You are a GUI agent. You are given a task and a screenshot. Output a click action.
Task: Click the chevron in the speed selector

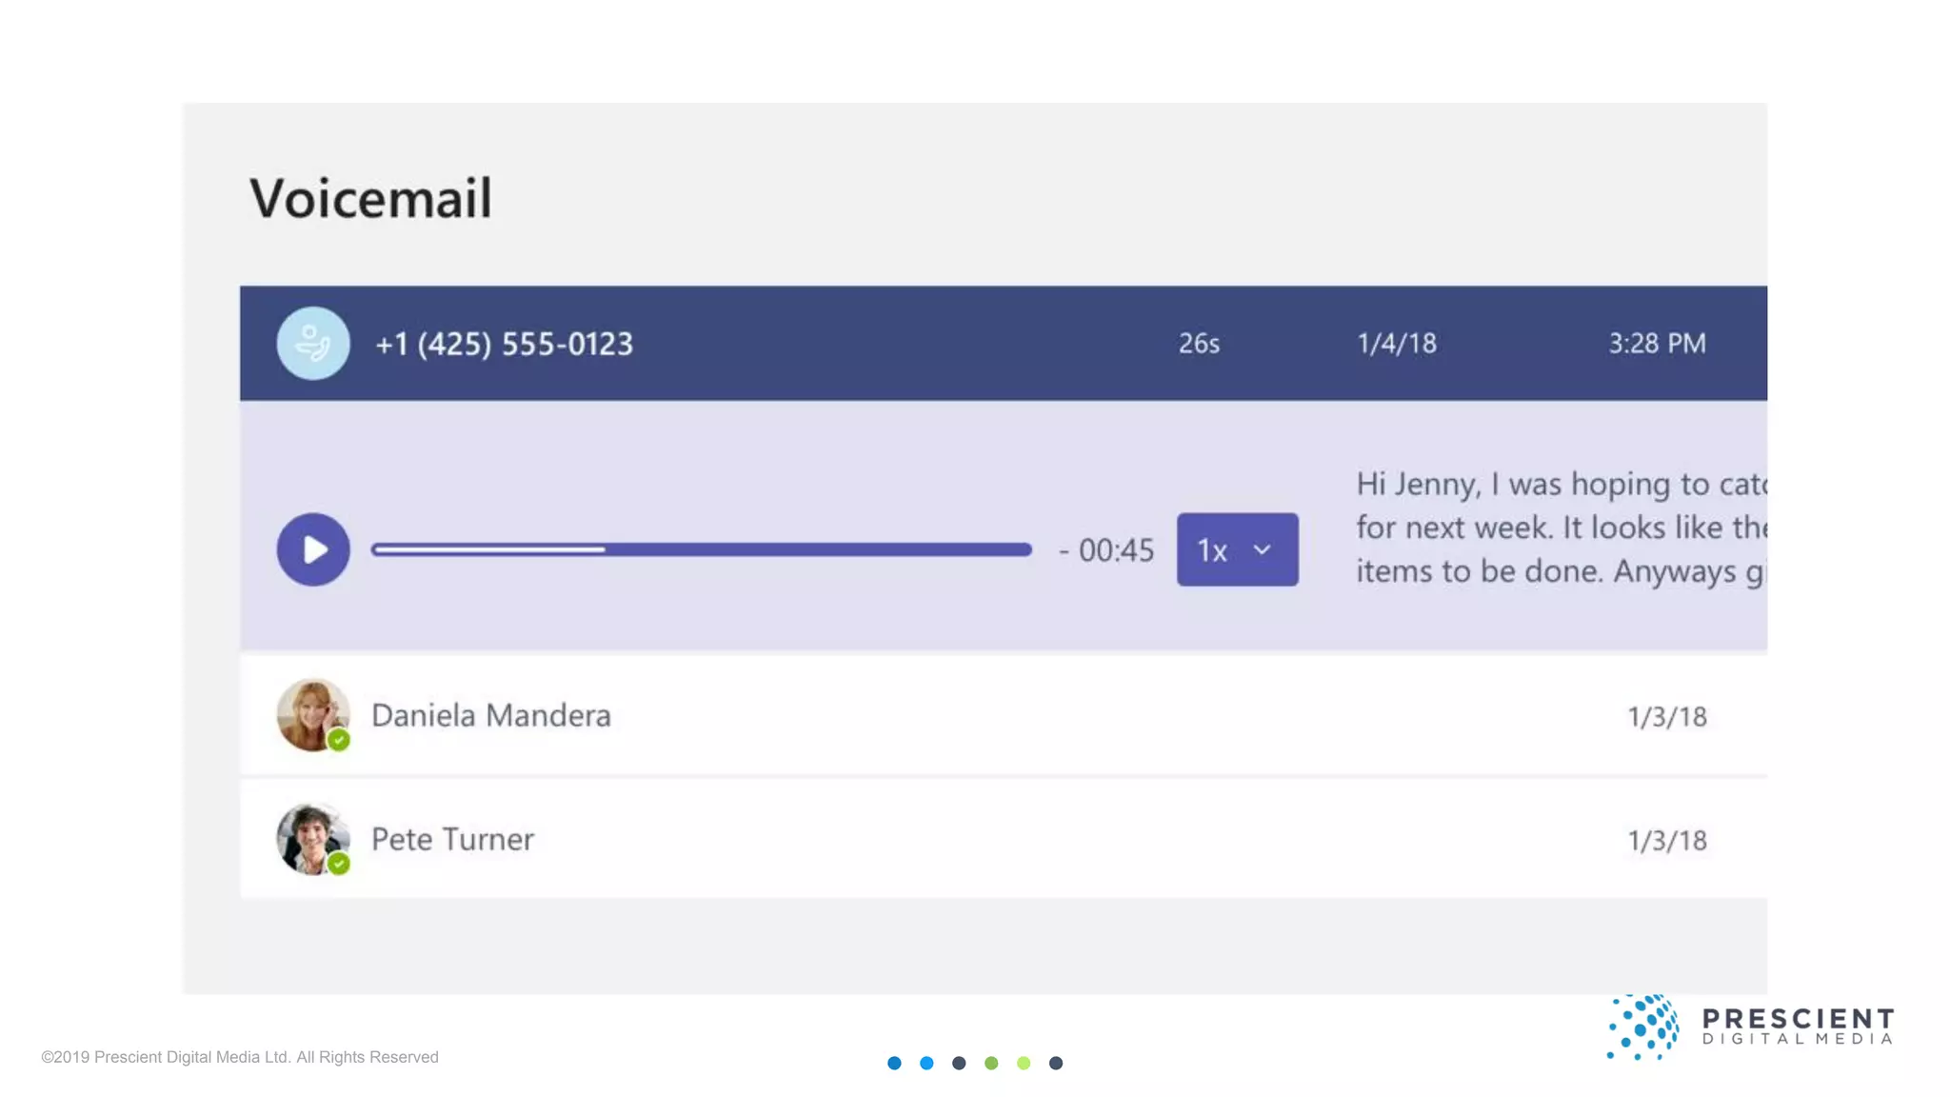point(1262,549)
